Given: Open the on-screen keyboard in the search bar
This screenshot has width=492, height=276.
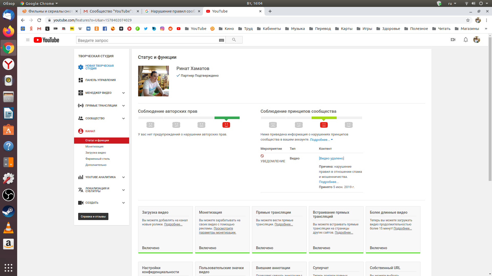Looking at the screenshot, I should click(221, 40).
